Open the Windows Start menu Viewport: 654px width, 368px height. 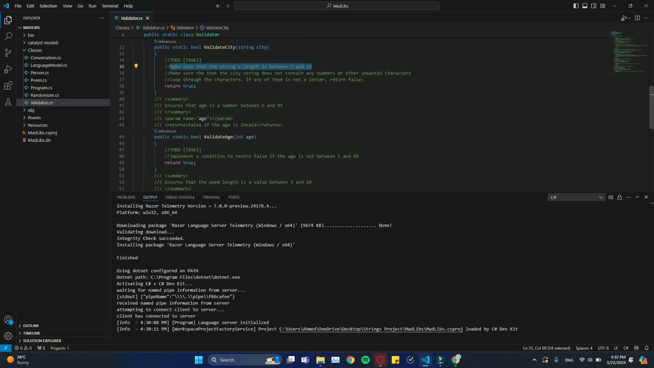199,360
